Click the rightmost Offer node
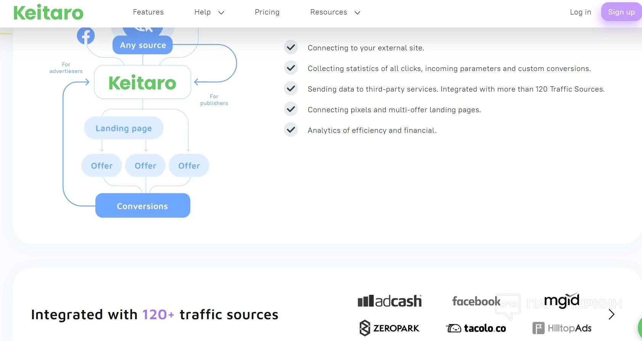Screen dimensions: 642x341 click(x=189, y=166)
